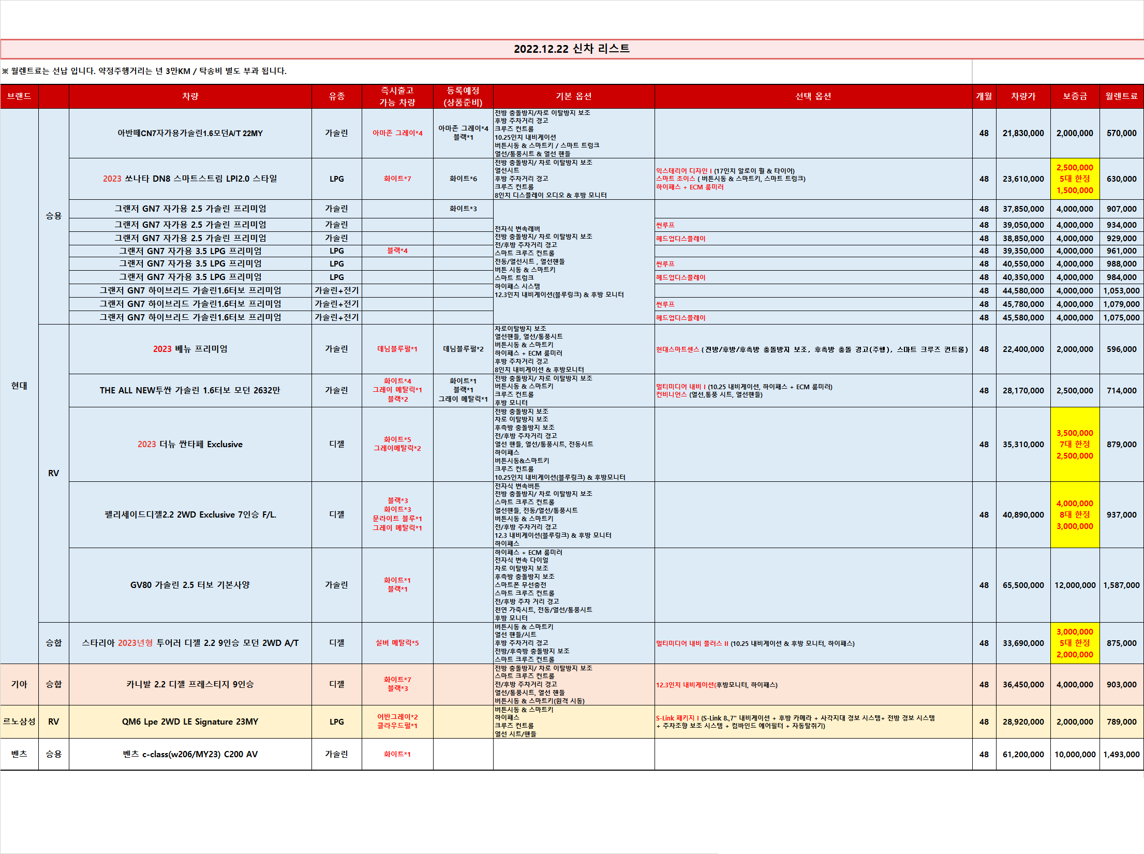
Task: Select the '차량가' column header
Action: [x=1023, y=96]
